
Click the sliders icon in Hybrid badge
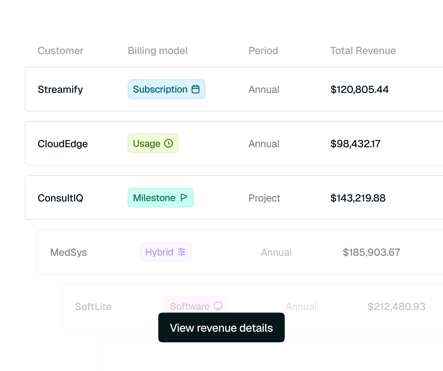[182, 252]
